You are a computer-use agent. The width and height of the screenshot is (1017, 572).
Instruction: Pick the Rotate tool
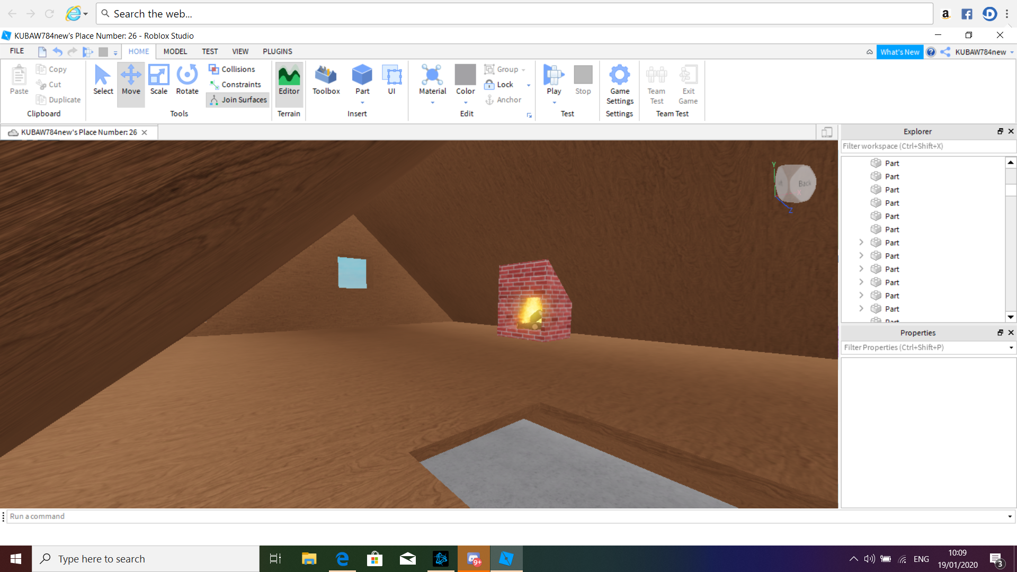pos(187,80)
